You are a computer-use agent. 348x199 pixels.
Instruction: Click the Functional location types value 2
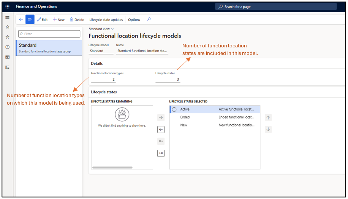click(103, 80)
